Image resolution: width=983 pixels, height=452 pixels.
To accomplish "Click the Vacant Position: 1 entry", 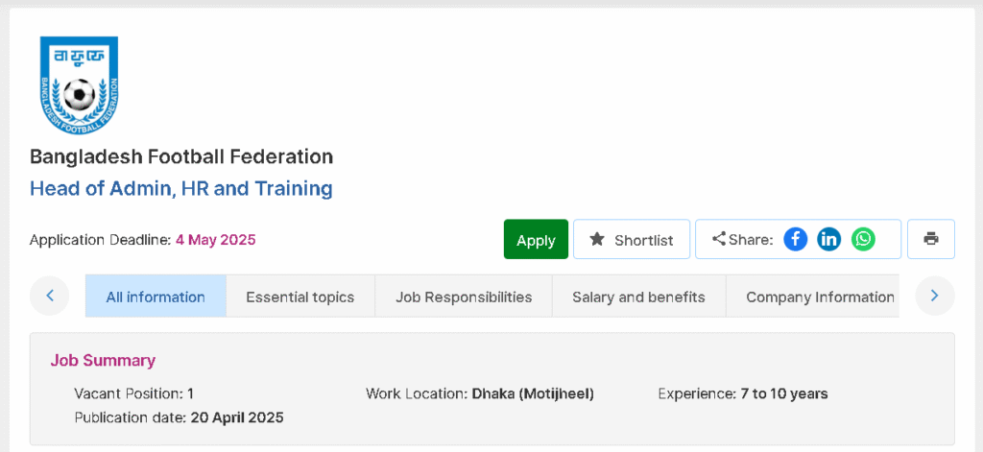I will click(x=134, y=394).
